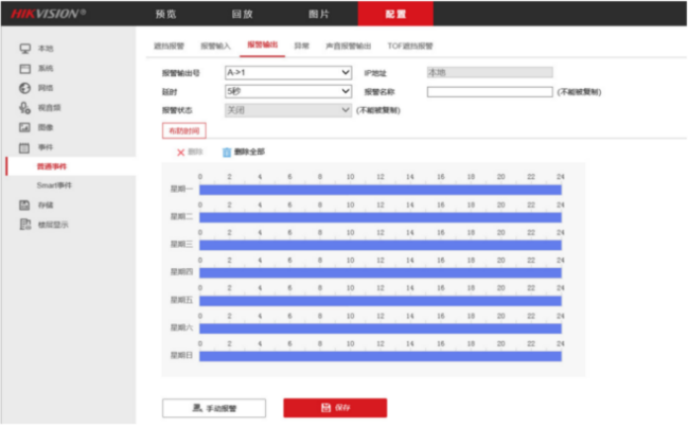
Task: Switch to the 报警输入 alarm input tab
Action: click(x=215, y=46)
